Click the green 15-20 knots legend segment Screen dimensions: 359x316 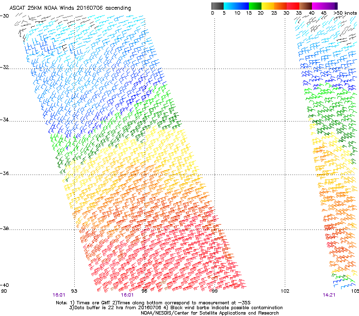(255, 6)
